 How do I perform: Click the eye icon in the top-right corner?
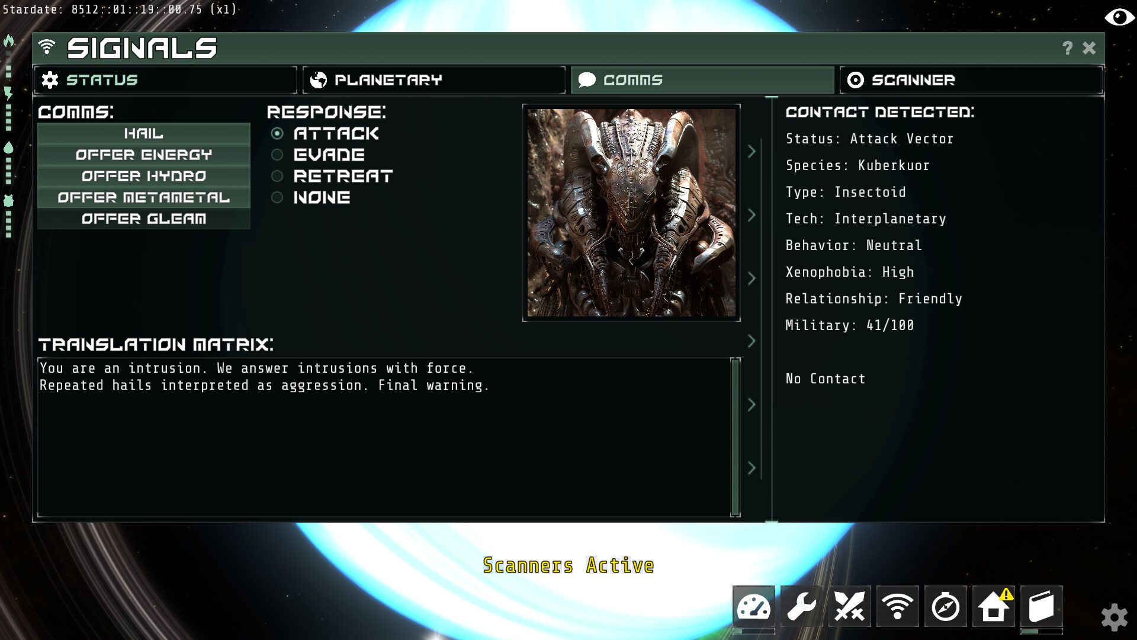click(x=1120, y=17)
